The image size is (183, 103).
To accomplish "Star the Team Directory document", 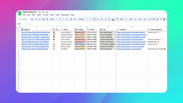I will (40, 12).
